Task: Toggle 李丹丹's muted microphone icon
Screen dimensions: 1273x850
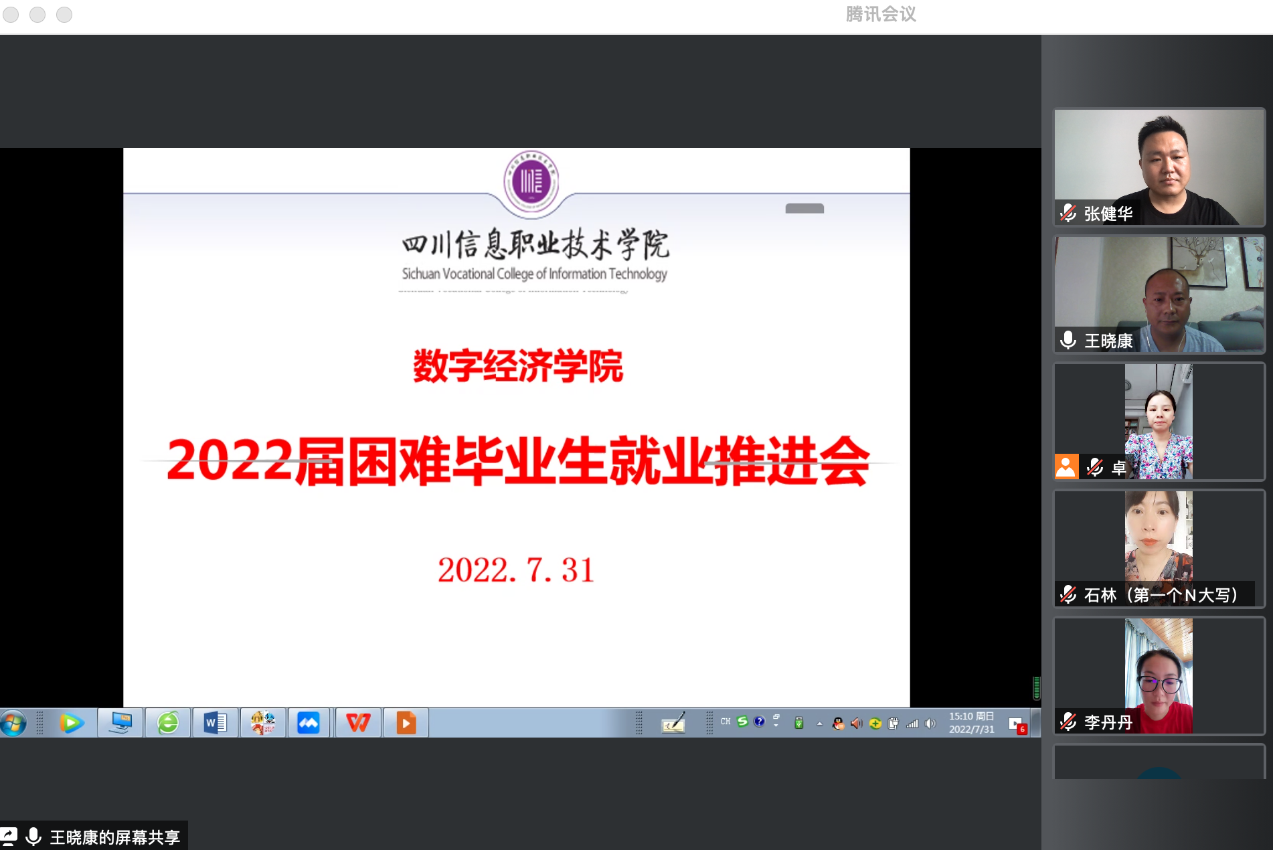Action: 1068,722
